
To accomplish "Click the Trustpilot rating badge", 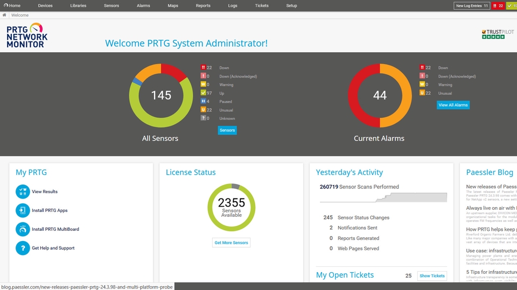I will [x=497, y=34].
